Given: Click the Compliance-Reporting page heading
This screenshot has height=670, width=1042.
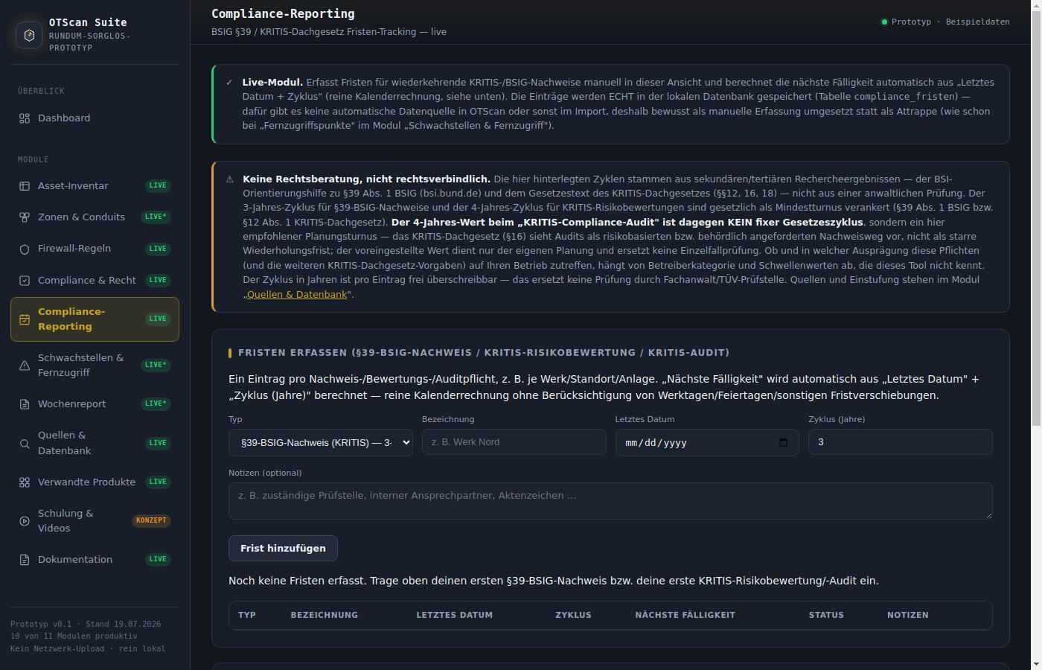Looking at the screenshot, I should click(283, 13).
